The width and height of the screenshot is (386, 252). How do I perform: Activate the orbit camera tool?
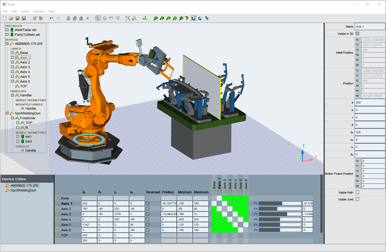pyautogui.click(x=105, y=18)
